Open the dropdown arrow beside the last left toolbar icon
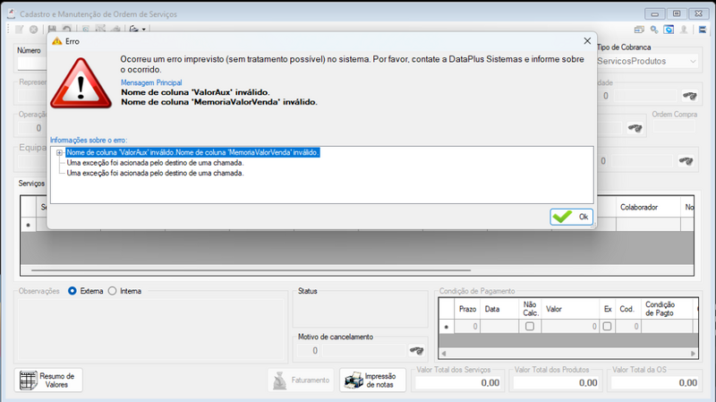Screen dimensions: 716x402 tap(144, 30)
